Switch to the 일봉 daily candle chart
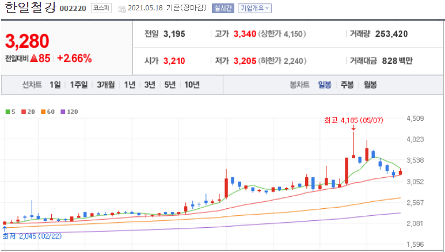This screenshot has width=445, height=252. pyautogui.click(x=325, y=85)
